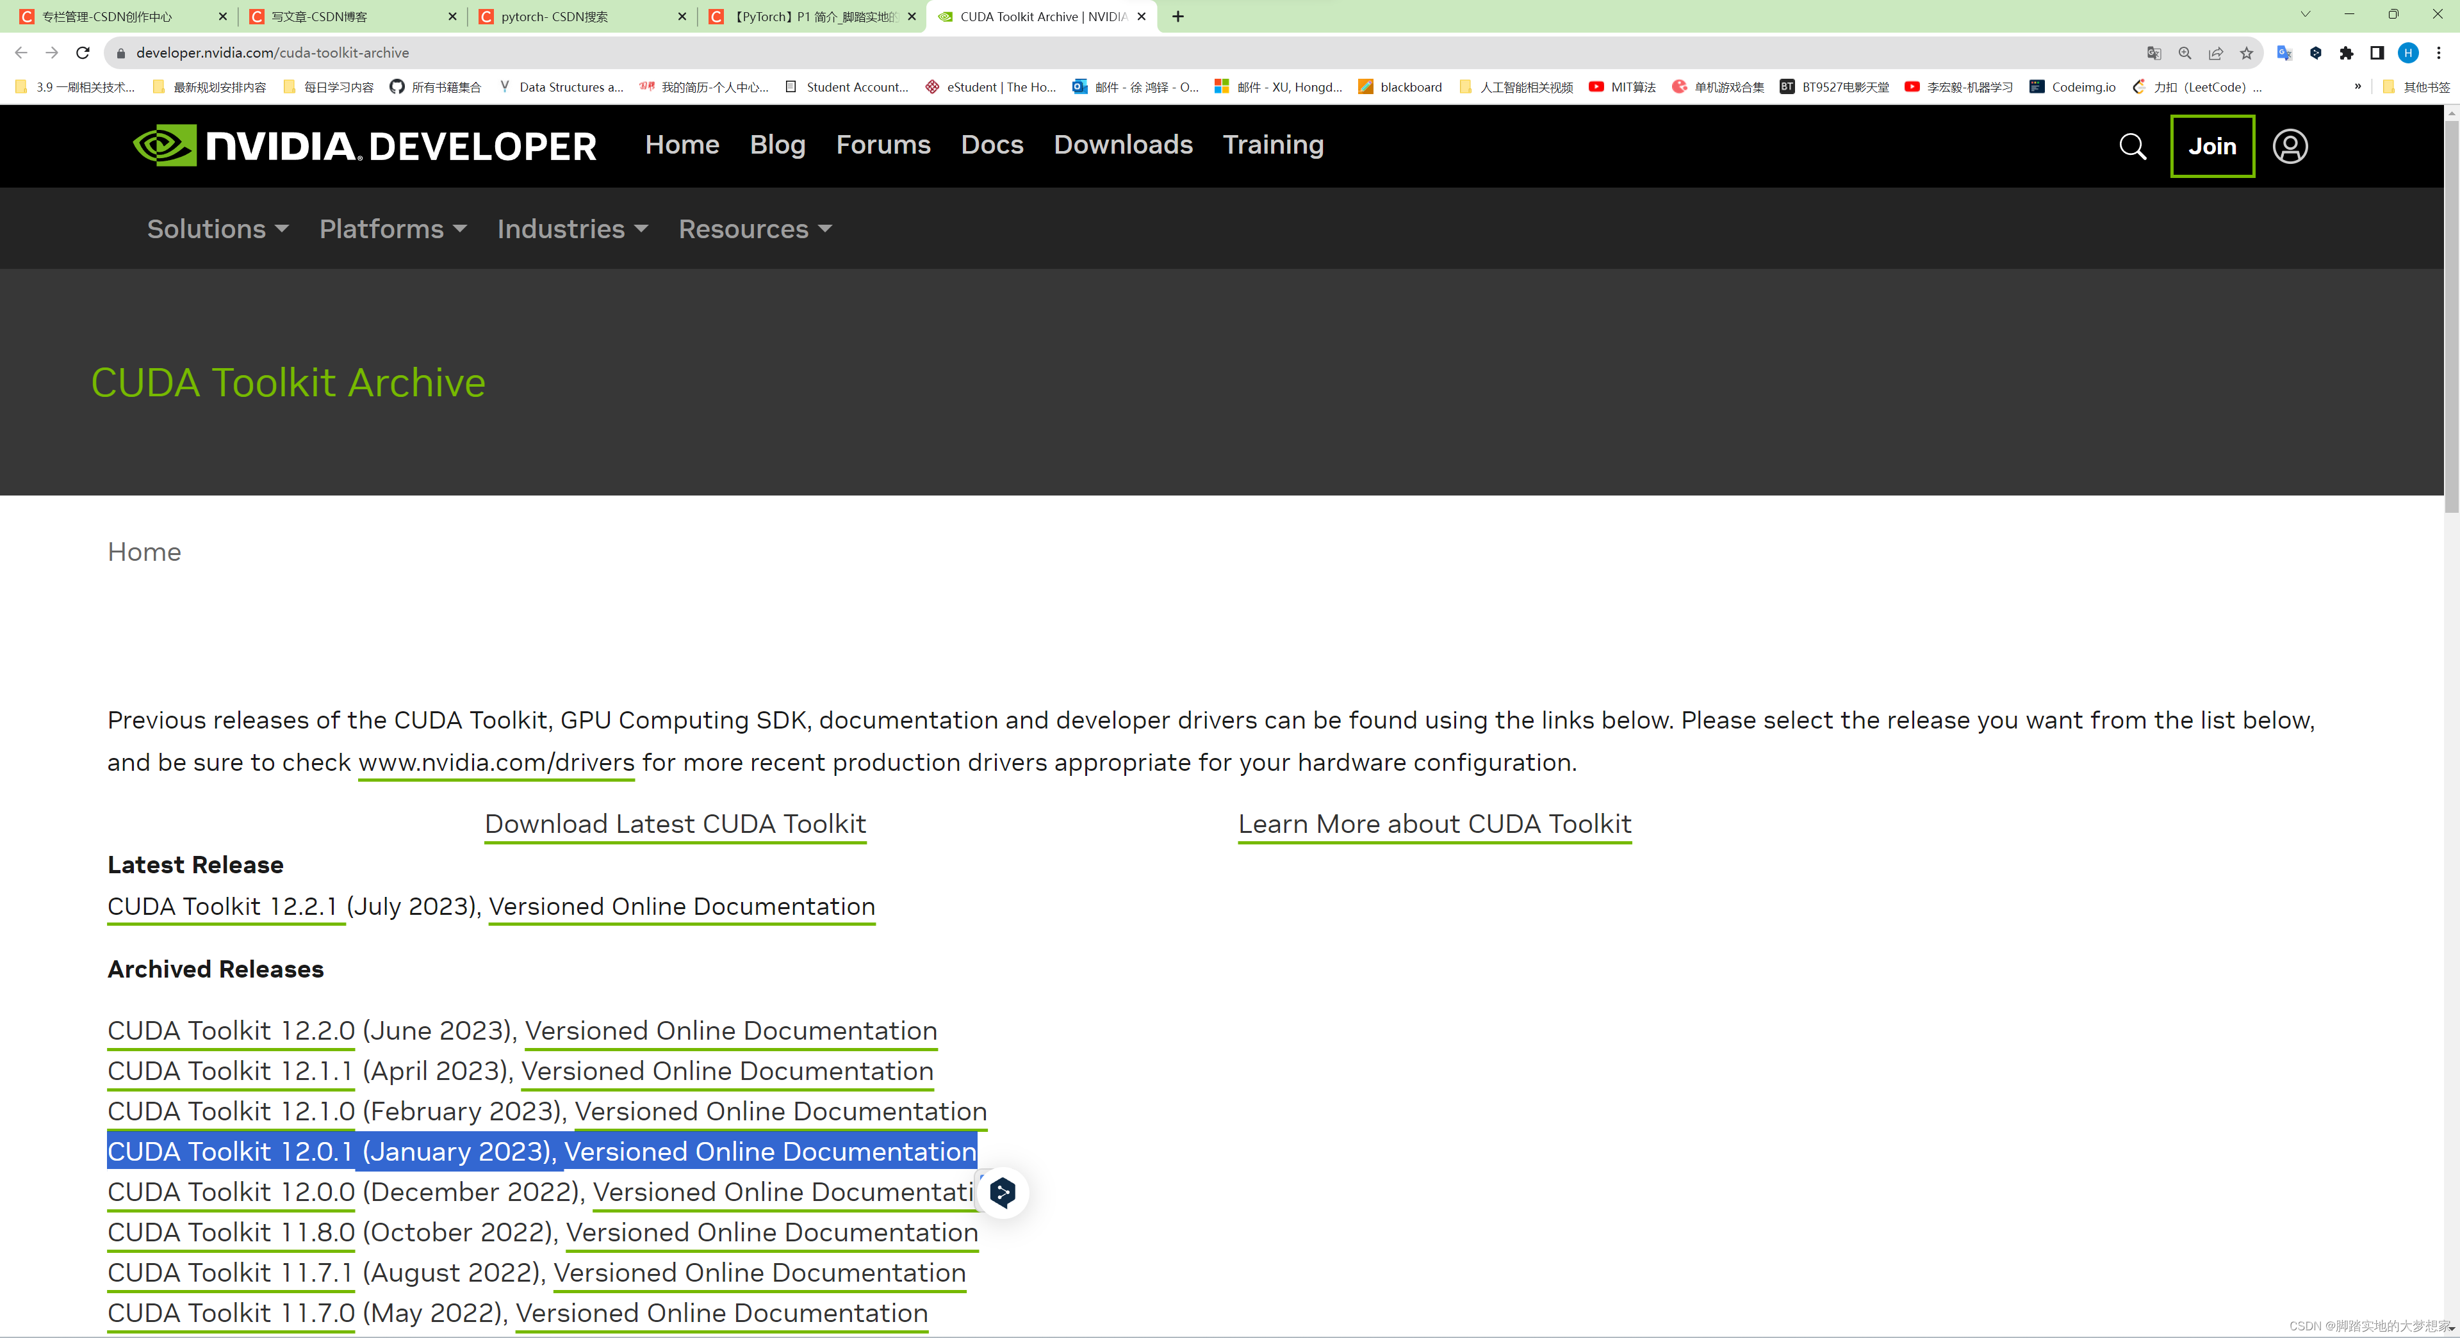Image resolution: width=2460 pixels, height=1338 pixels.
Task: Open the 人工智能相关视频 bookmark folder
Action: click(x=1516, y=87)
